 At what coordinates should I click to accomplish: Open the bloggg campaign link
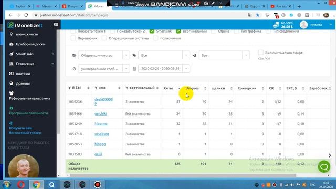(100, 144)
